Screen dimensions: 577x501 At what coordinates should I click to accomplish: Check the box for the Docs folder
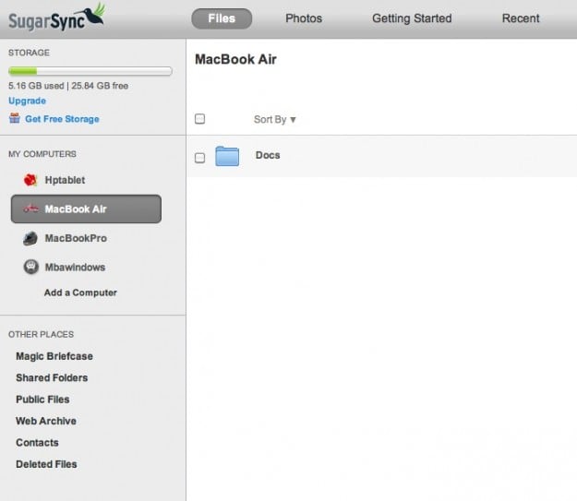click(x=199, y=158)
